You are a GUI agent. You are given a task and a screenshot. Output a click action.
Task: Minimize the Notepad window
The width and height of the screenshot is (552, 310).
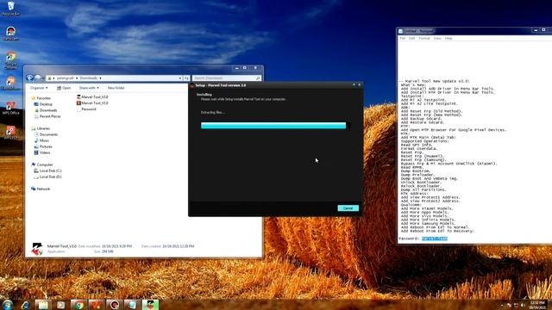tap(536, 31)
